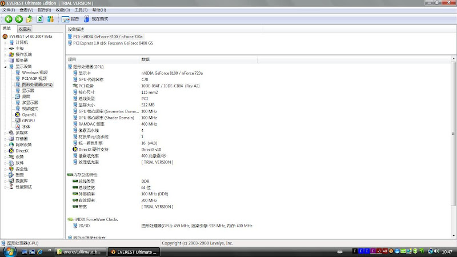Expand the Computer (计算机) tree node
Screen dimensions: 457x257
tap(5, 42)
